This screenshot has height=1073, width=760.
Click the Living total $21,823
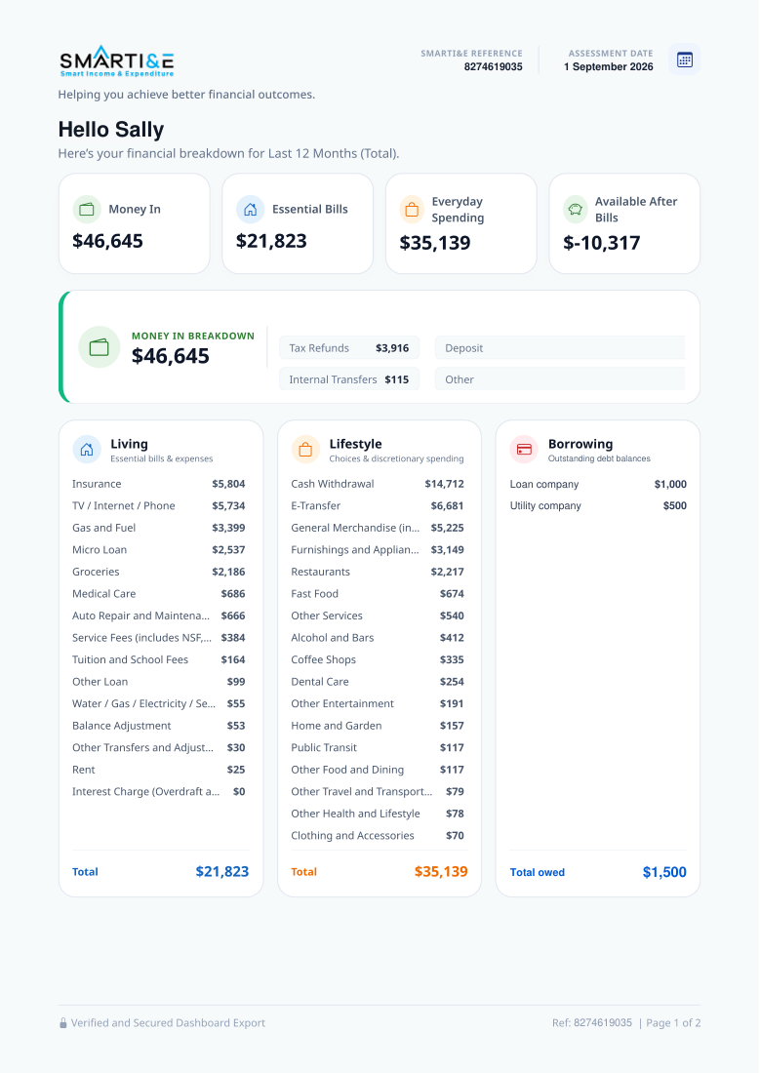tap(221, 871)
